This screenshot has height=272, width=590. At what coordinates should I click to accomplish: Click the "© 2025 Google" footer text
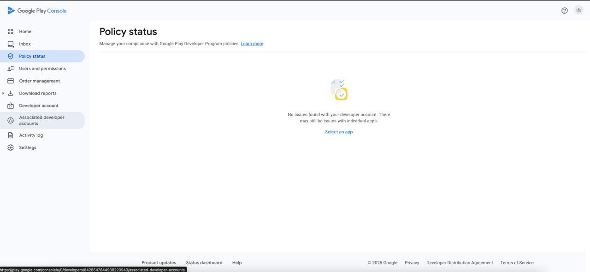click(383, 263)
